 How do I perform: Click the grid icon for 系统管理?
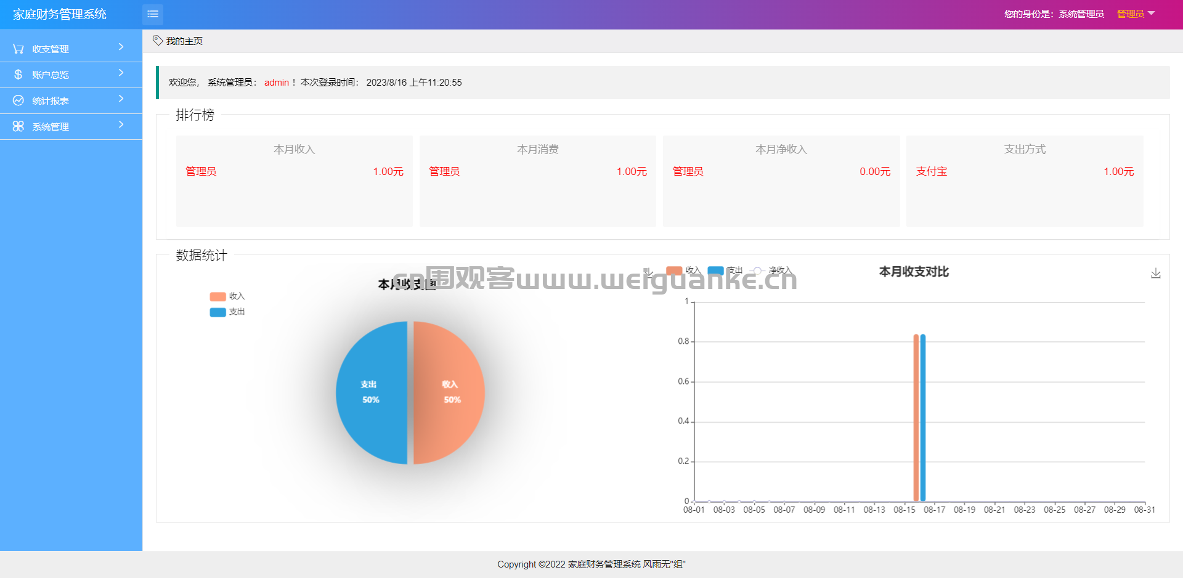(x=18, y=126)
